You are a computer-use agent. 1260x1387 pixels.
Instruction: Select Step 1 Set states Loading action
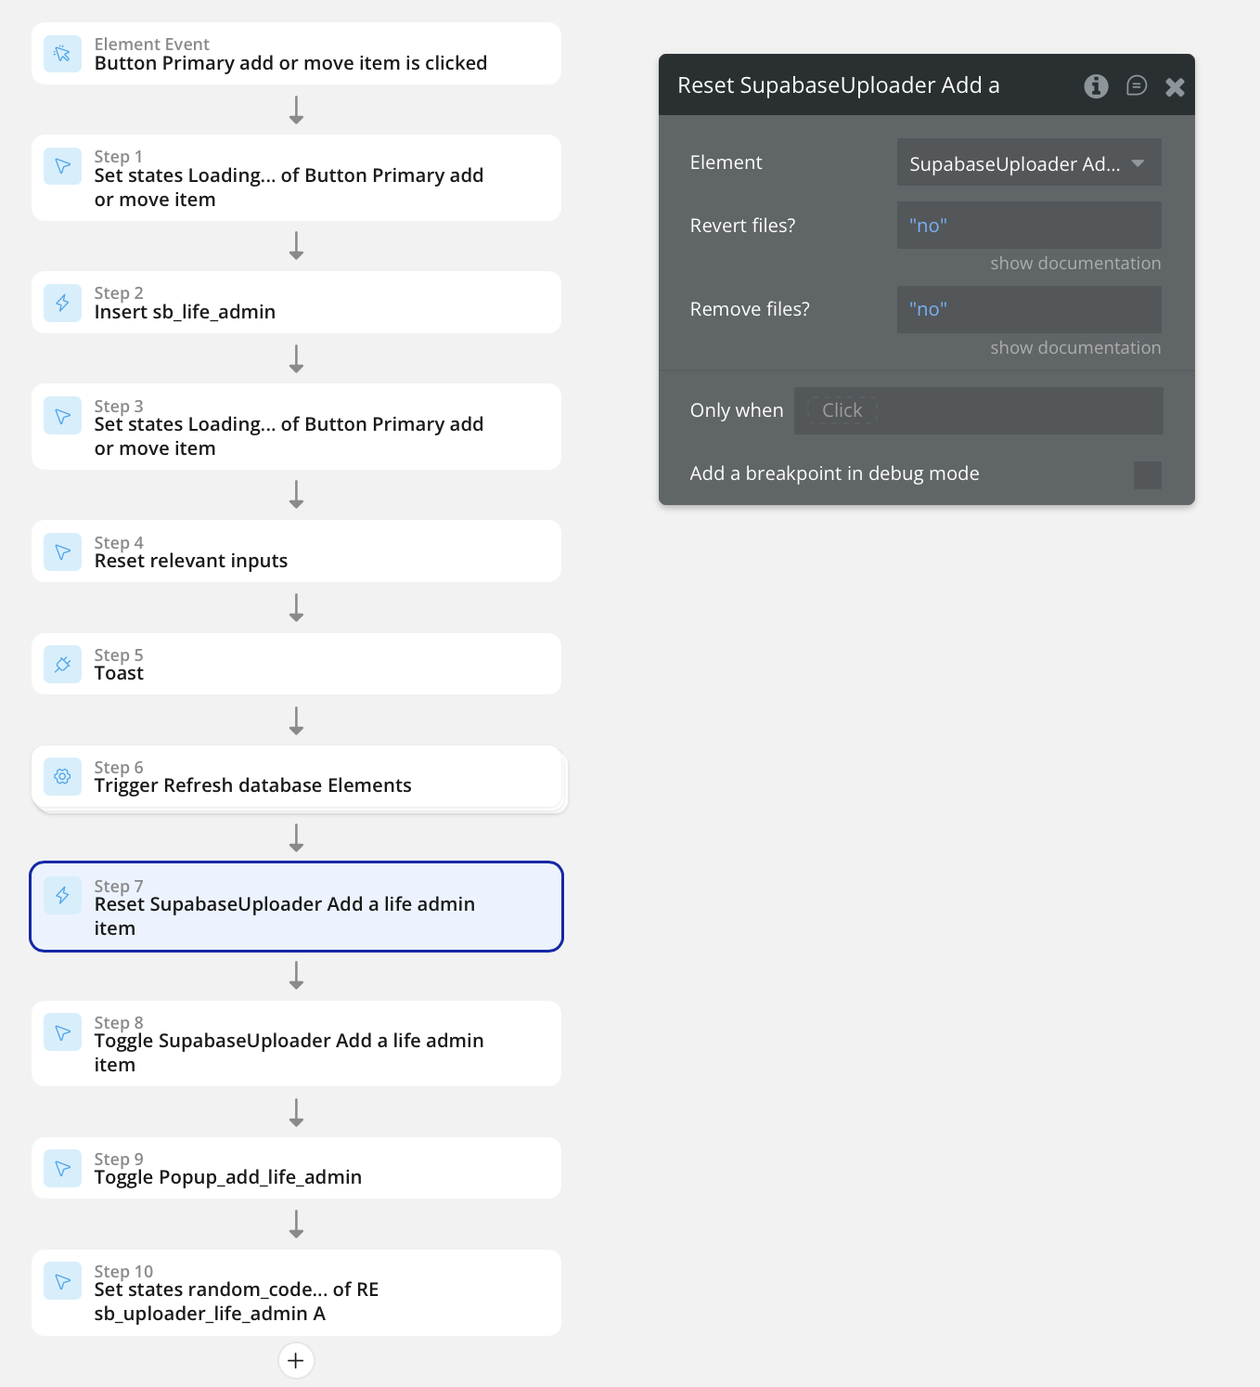[296, 178]
